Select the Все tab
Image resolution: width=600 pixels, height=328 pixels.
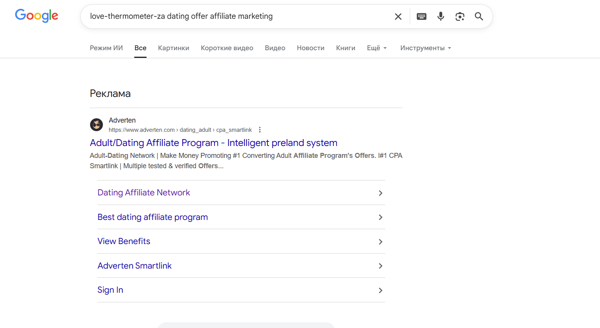click(140, 48)
